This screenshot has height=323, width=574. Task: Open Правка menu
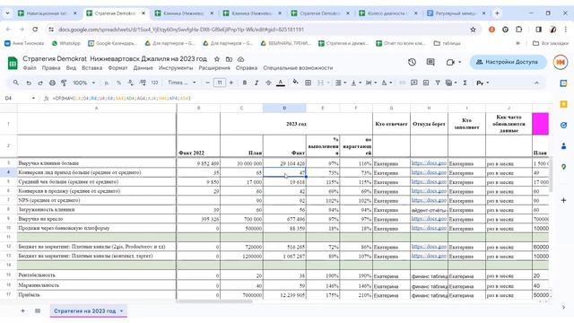[51, 68]
